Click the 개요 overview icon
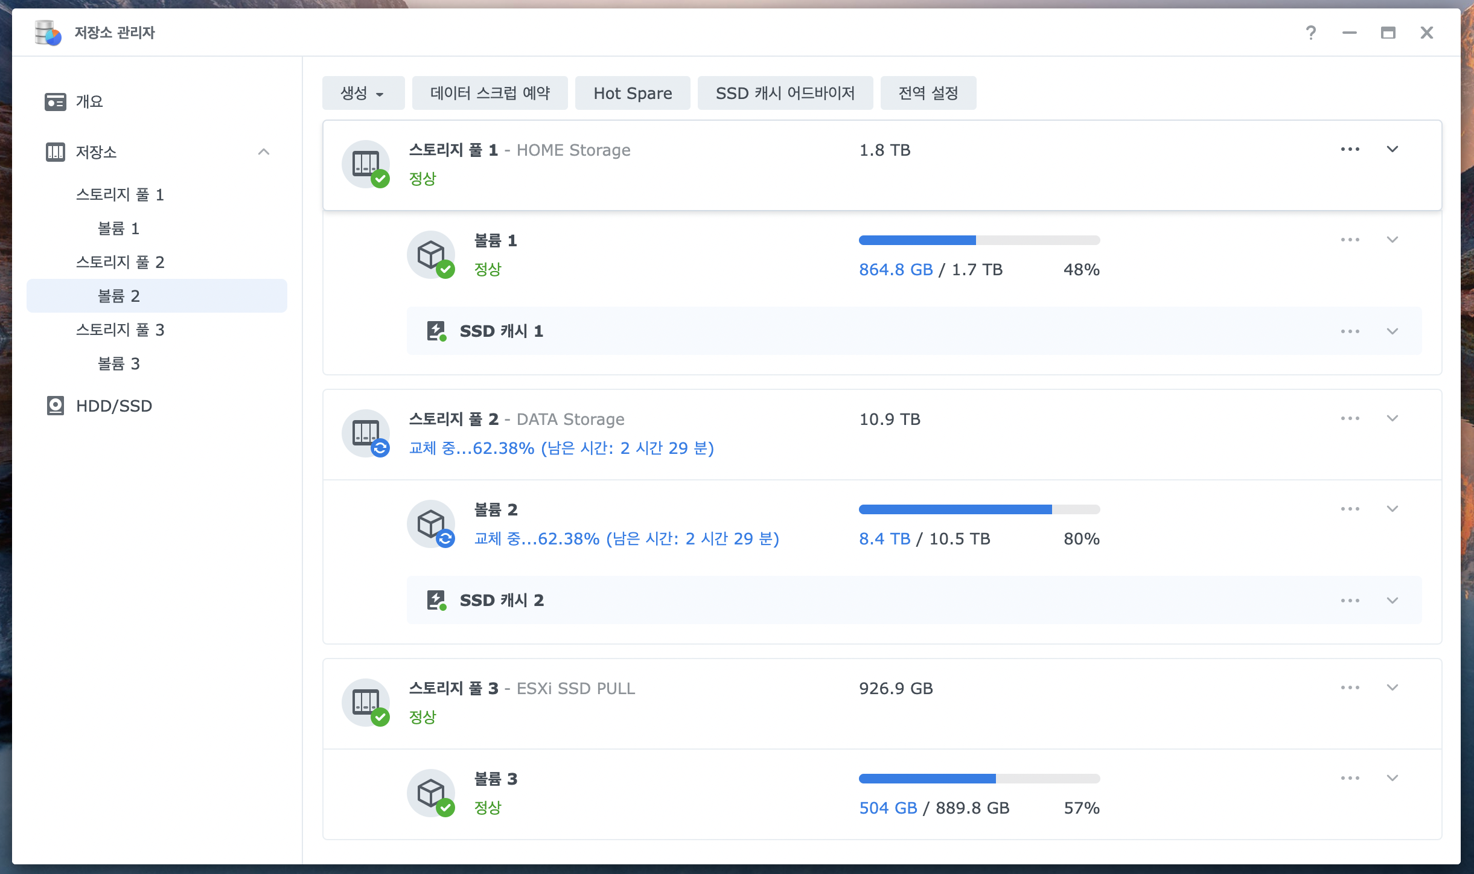This screenshot has height=874, width=1474. point(55,101)
